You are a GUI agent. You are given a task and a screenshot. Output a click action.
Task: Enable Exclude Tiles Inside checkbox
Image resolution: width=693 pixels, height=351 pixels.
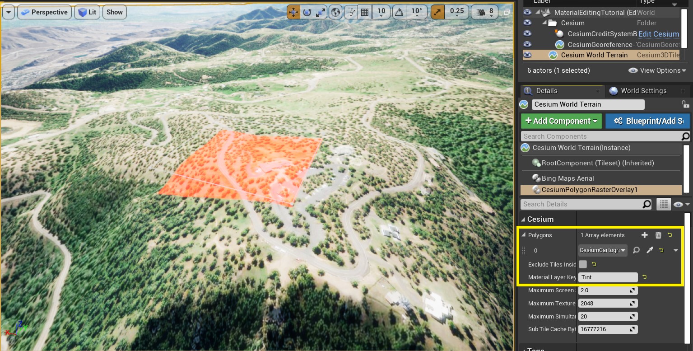(583, 264)
